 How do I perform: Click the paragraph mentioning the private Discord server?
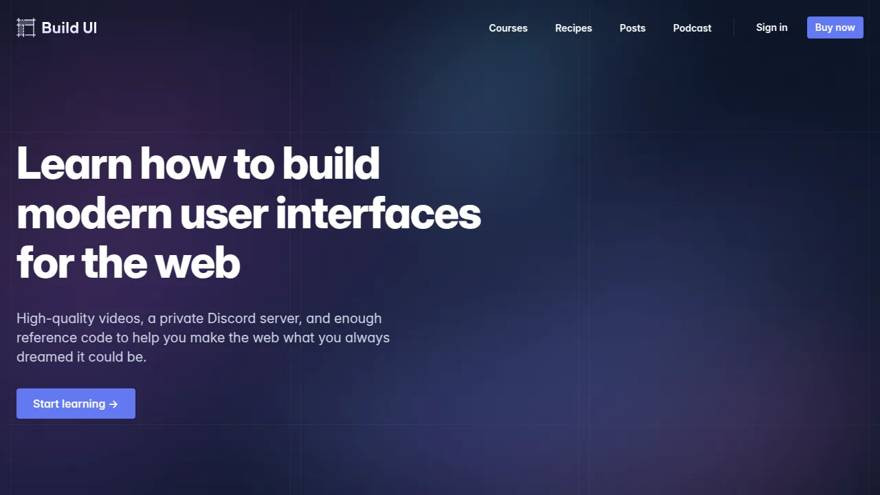pyautogui.click(x=203, y=338)
